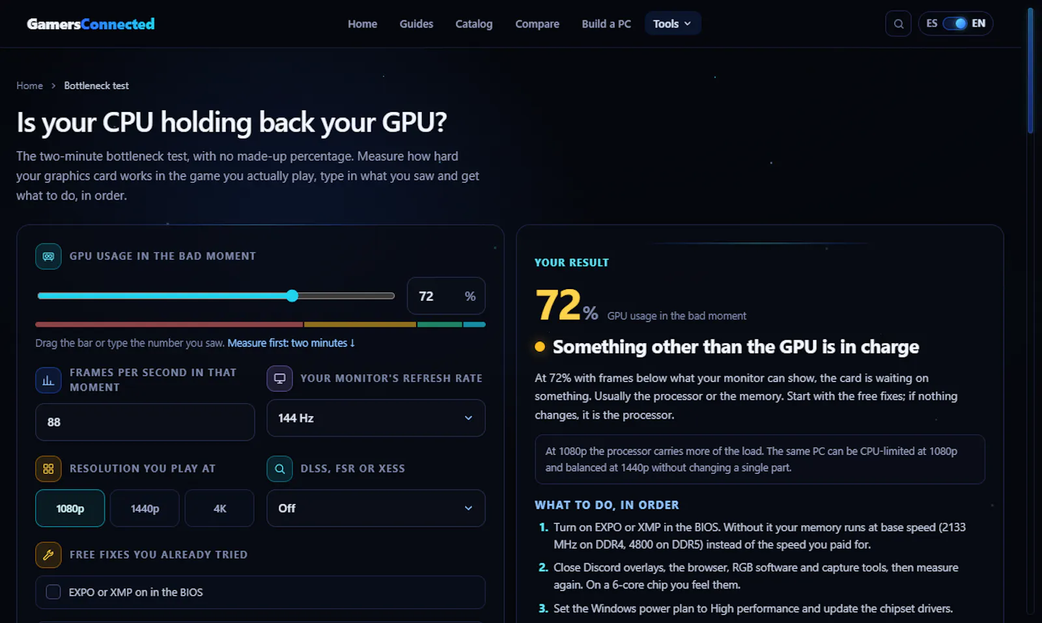Select 1080p resolution
The width and height of the screenshot is (1042, 623).
click(70, 508)
